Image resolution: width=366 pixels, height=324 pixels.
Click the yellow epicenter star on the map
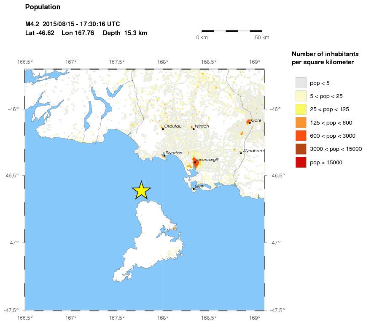click(141, 190)
